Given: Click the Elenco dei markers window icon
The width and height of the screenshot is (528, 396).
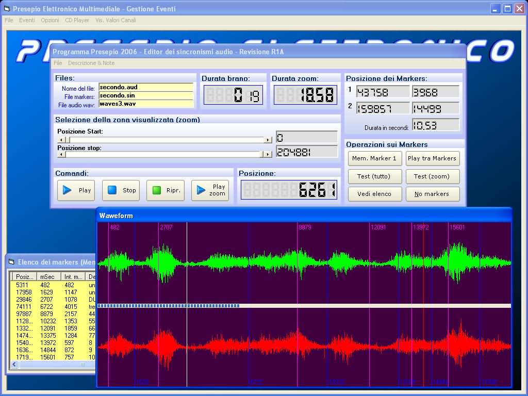Looking at the screenshot, I should click(x=11, y=262).
